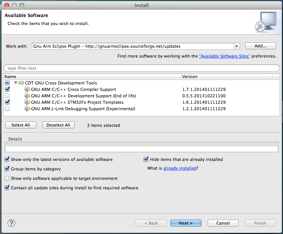
Task: Click Deselect All button
Action: [x=58, y=125]
